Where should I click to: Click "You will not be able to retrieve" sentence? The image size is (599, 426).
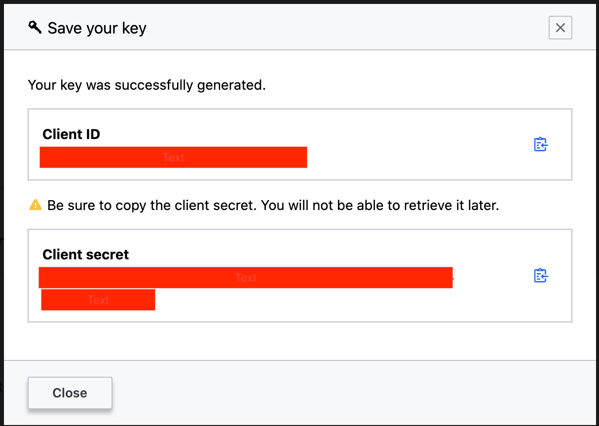[380, 205]
